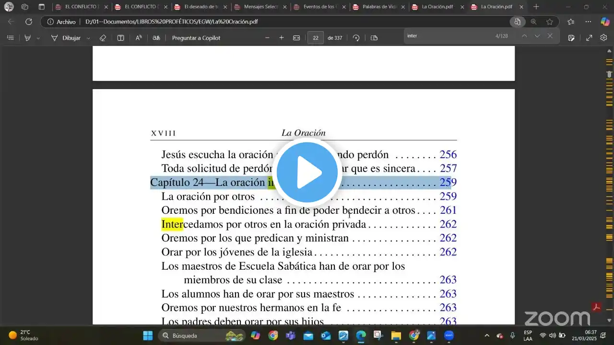Select the eraser tool
614x345 pixels.
coord(103,38)
